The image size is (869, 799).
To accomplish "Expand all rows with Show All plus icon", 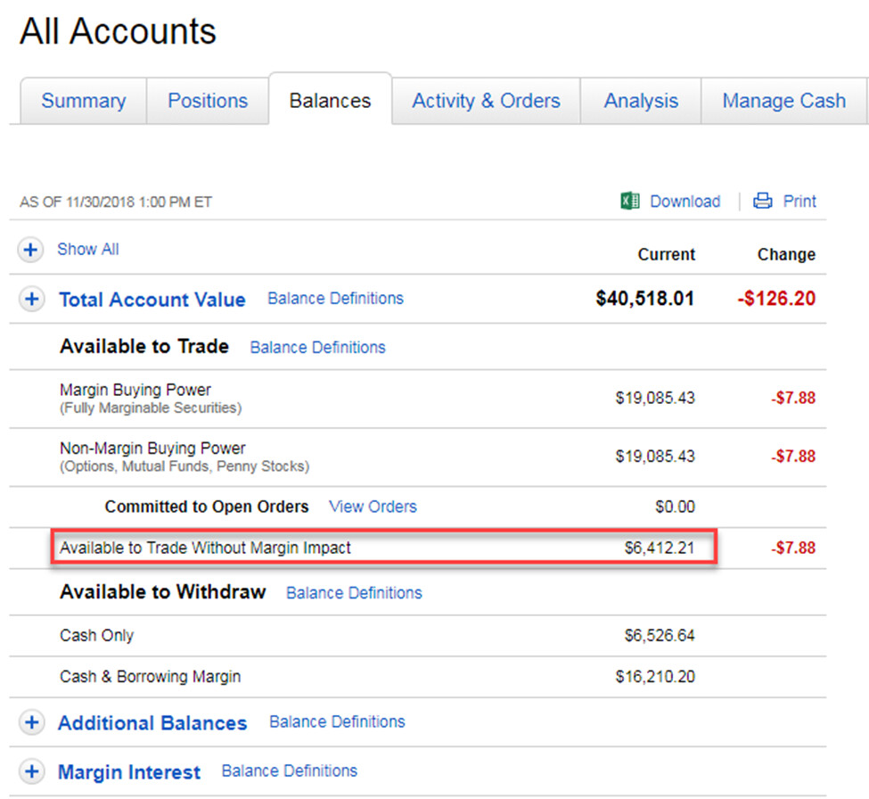I will pyautogui.click(x=31, y=251).
